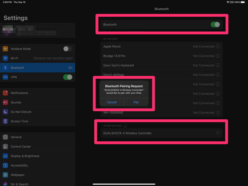The image size is (248, 186).
Task: Tap the Screen Time hourglass icon
Action: click(5, 121)
